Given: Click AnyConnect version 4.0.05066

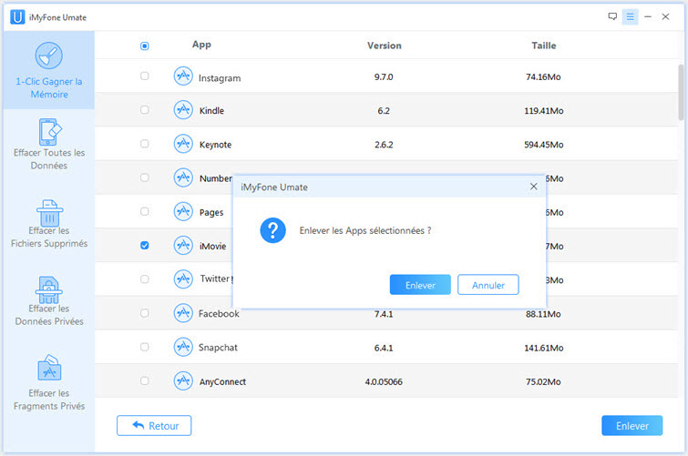Looking at the screenshot, I should pyautogui.click(x=384, y=382).
